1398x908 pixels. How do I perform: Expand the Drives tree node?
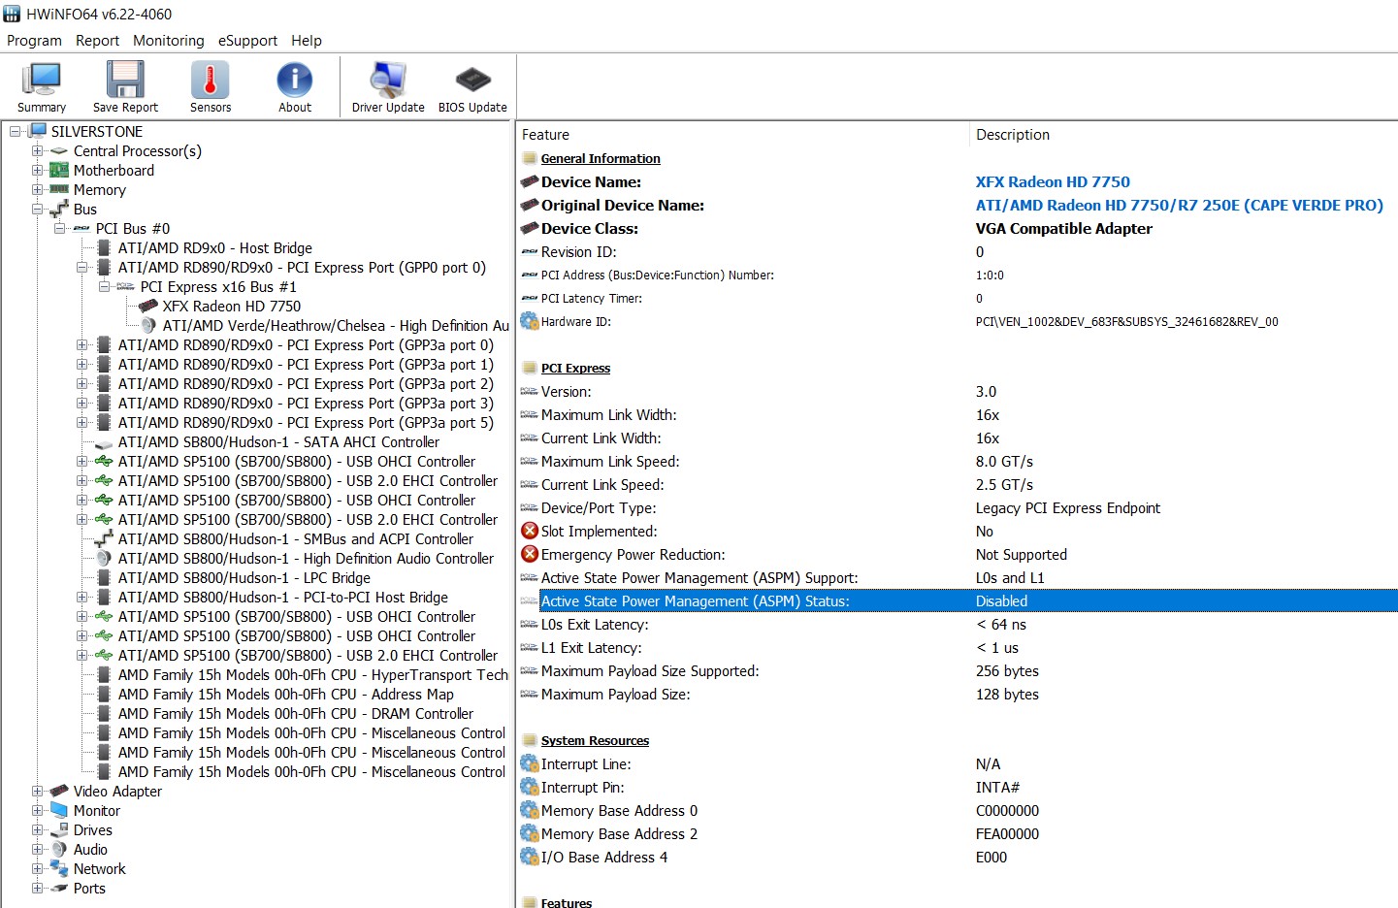point(37,829)
